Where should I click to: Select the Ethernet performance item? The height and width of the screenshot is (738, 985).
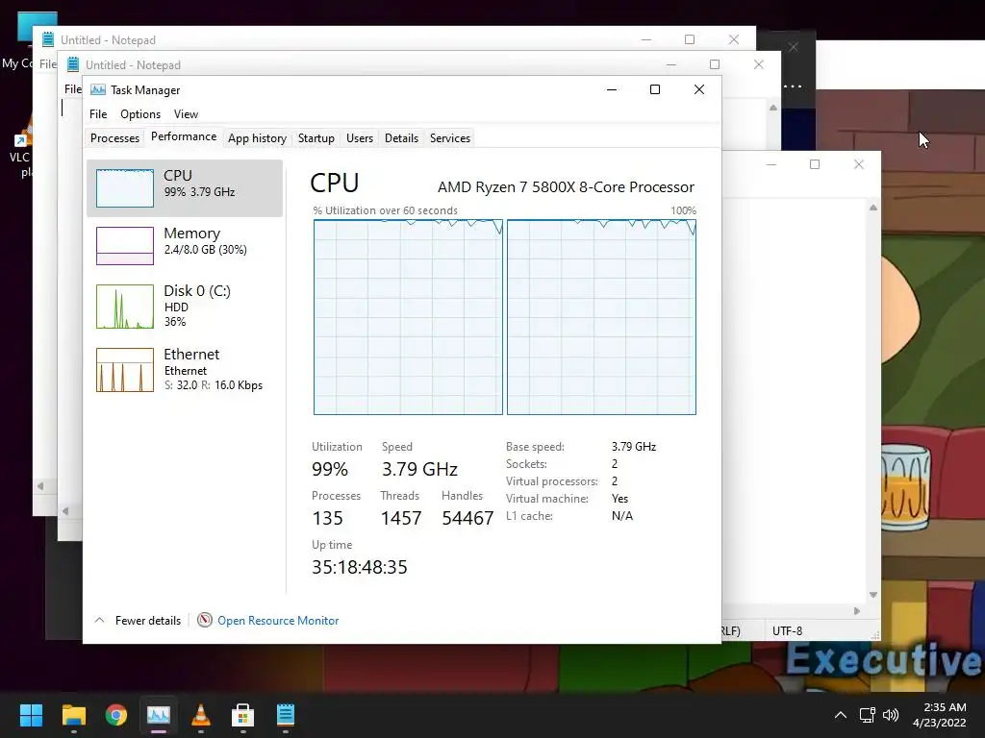click(x=185, y=370)
